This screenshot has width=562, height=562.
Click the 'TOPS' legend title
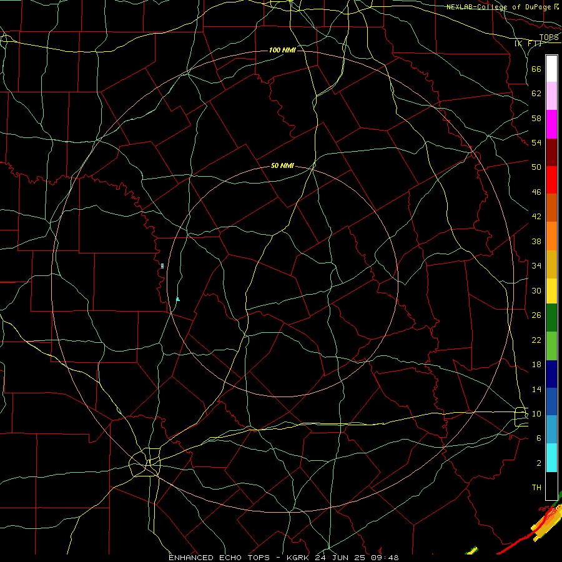tap(549, 37)
